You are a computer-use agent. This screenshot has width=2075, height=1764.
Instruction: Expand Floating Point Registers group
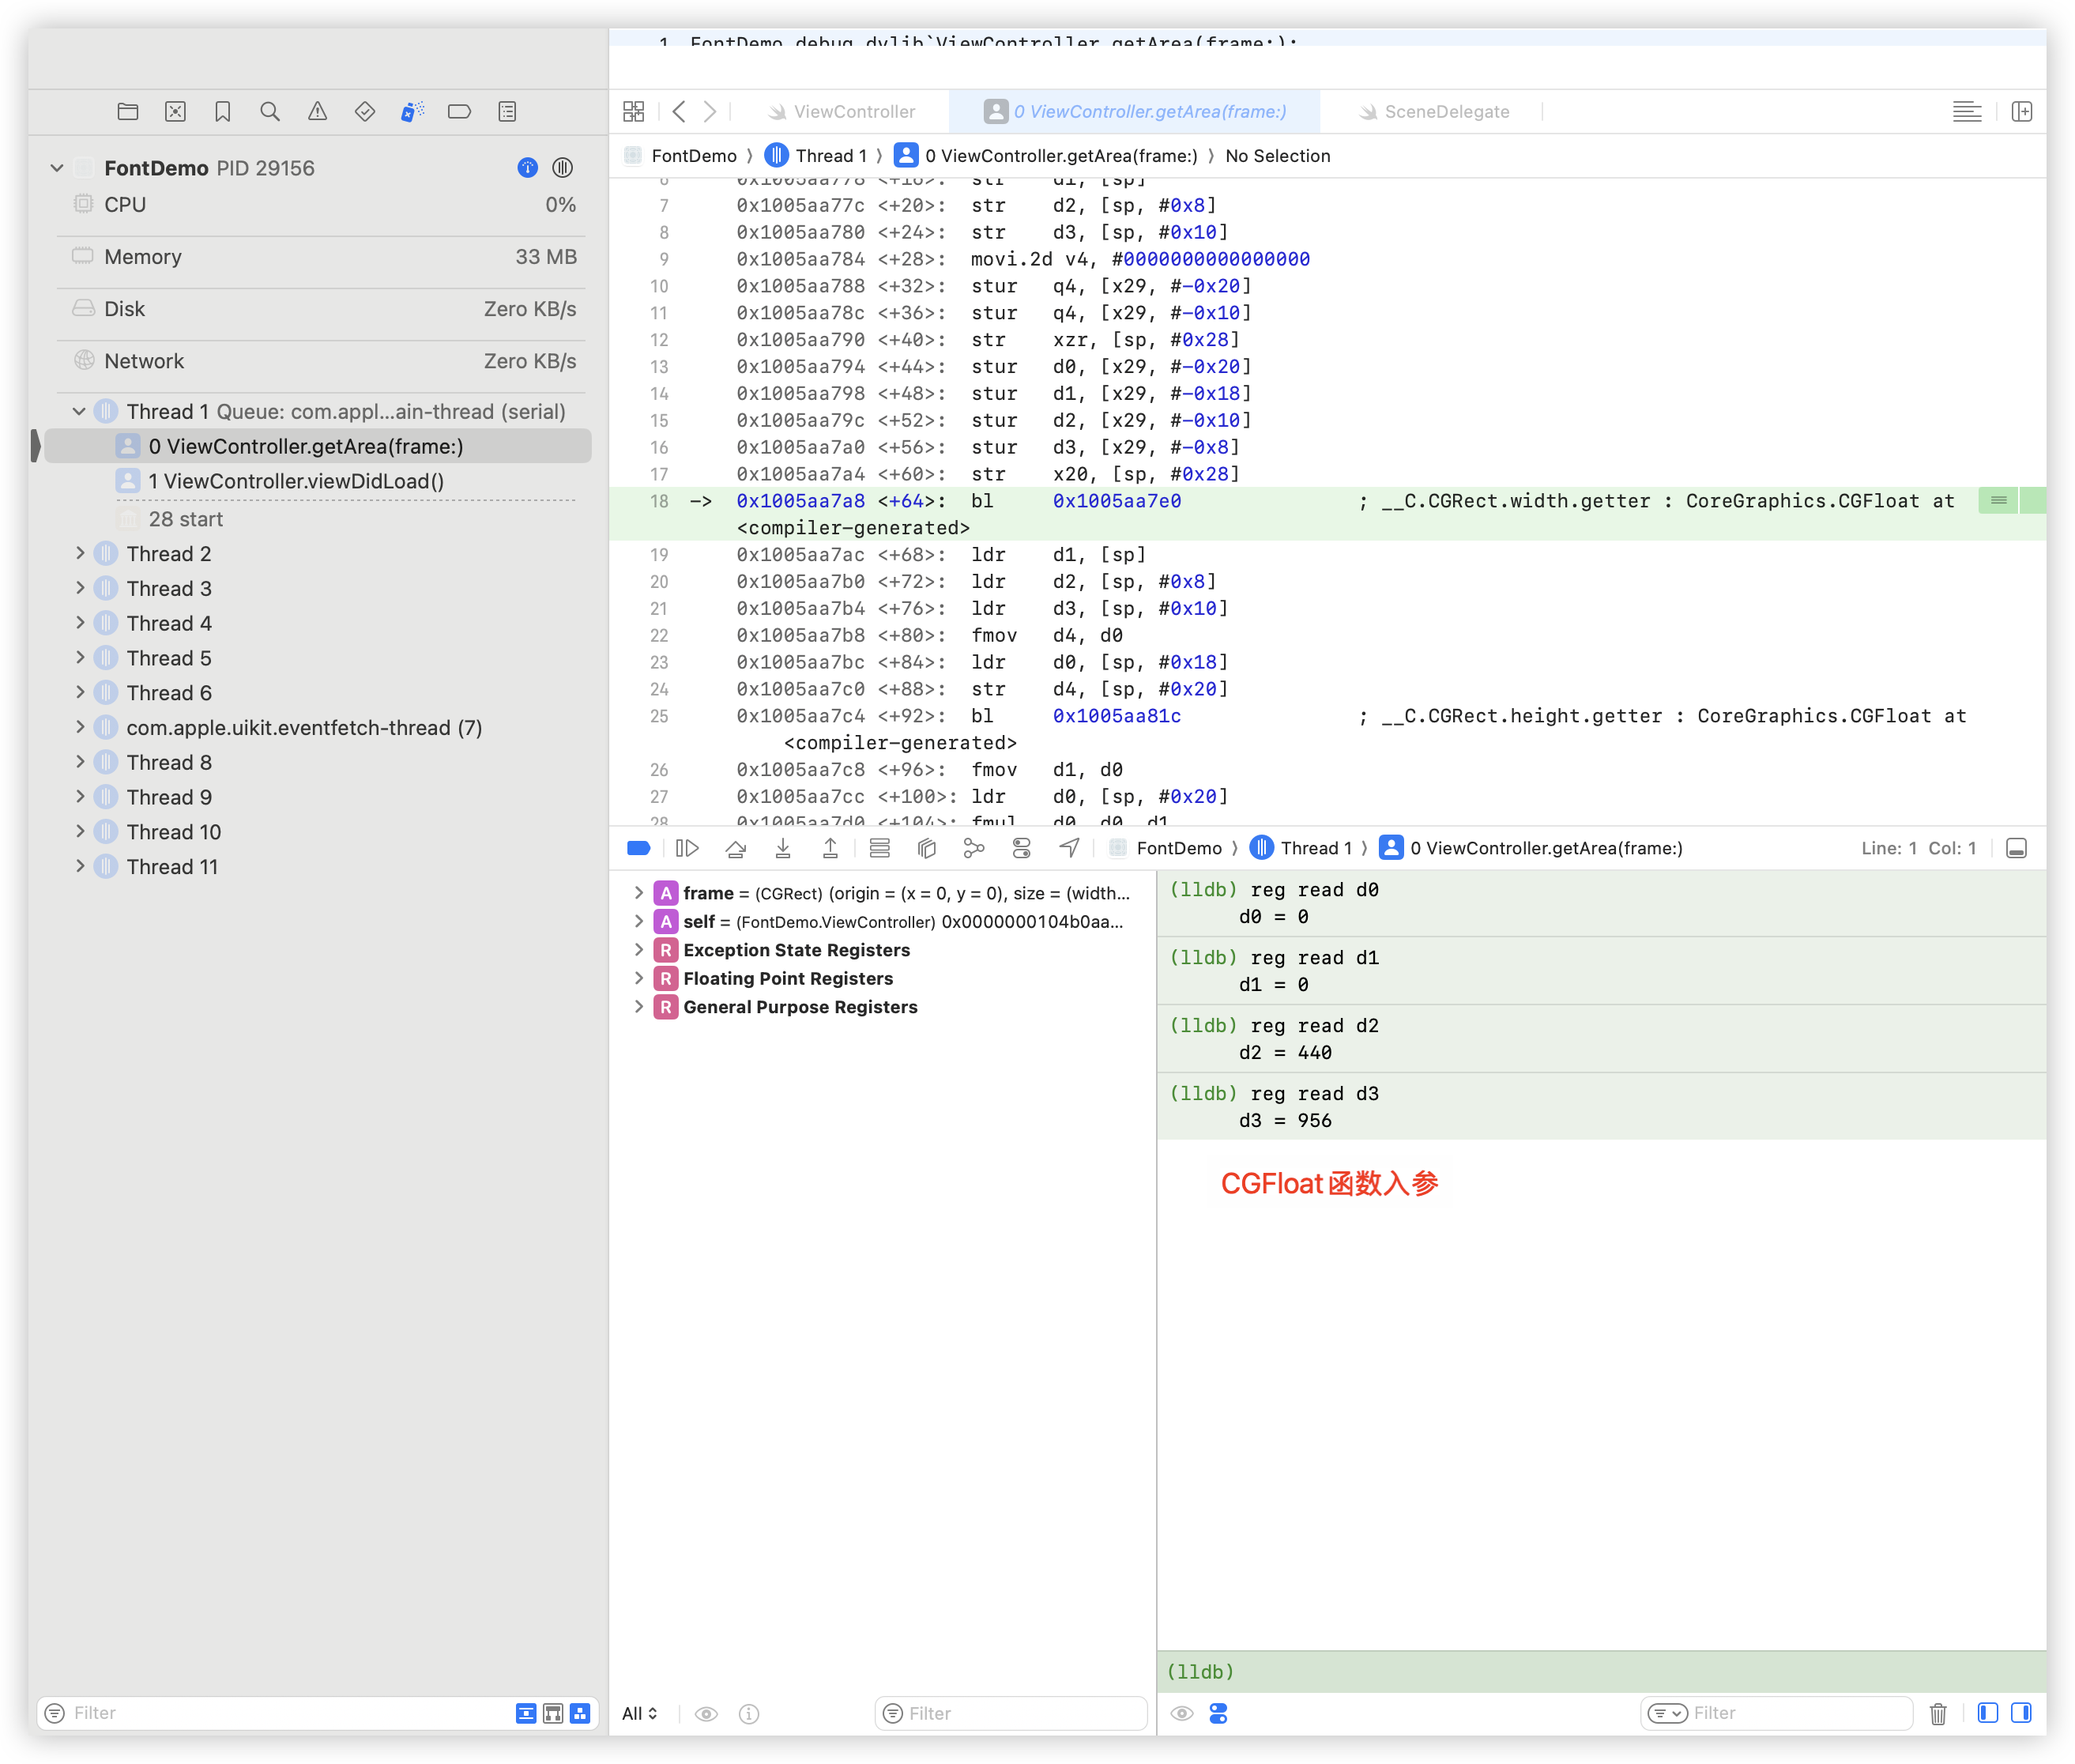[639, 979]
